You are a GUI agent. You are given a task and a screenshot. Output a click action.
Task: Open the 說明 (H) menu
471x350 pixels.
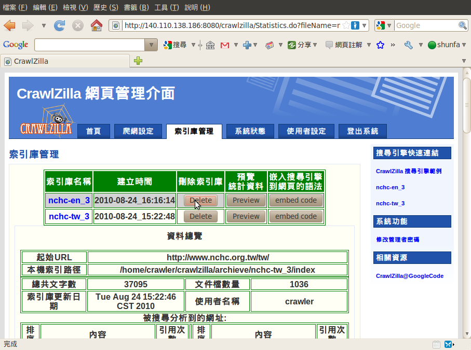pyautogui.click(x=197, y=7)
